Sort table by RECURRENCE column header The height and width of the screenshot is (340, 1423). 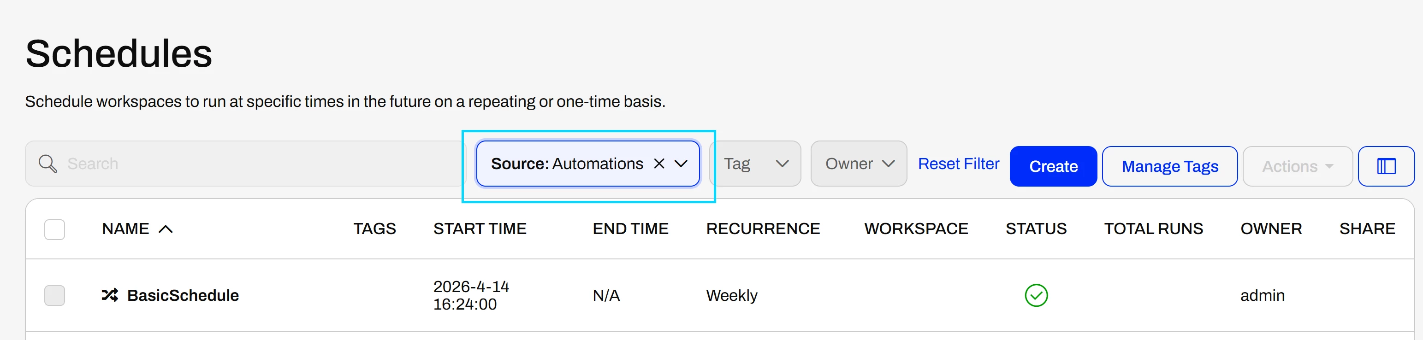(763, 229)
